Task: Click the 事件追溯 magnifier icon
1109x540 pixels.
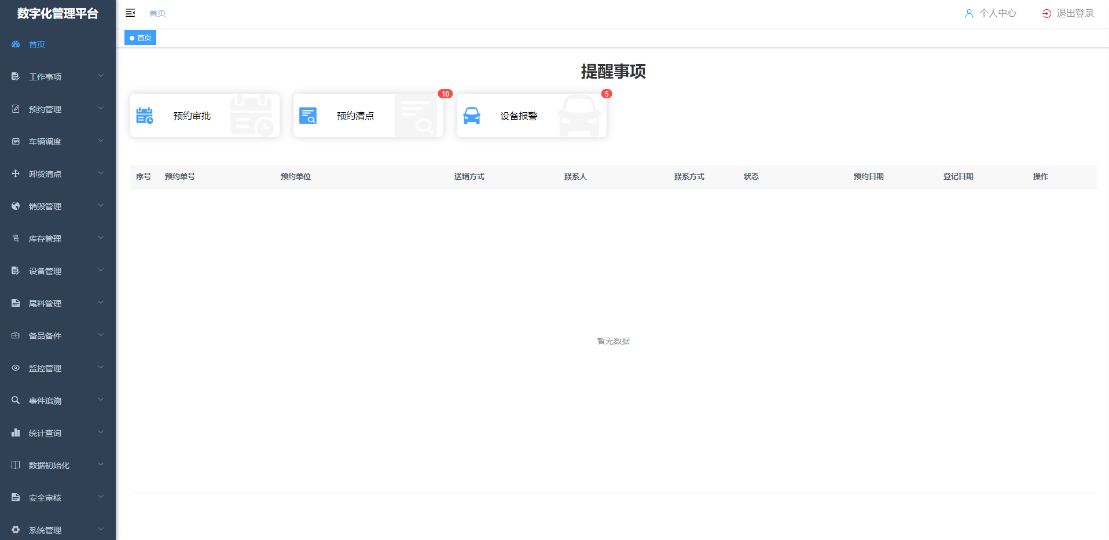Action: coord(16,400)
